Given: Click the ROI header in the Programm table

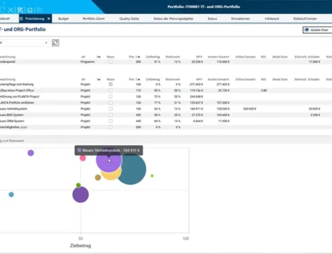Looking at the screenshot, I should (264, 57).
